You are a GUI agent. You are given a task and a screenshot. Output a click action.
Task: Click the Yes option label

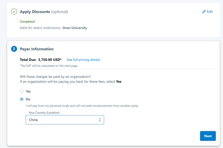[x=28, y=91]
